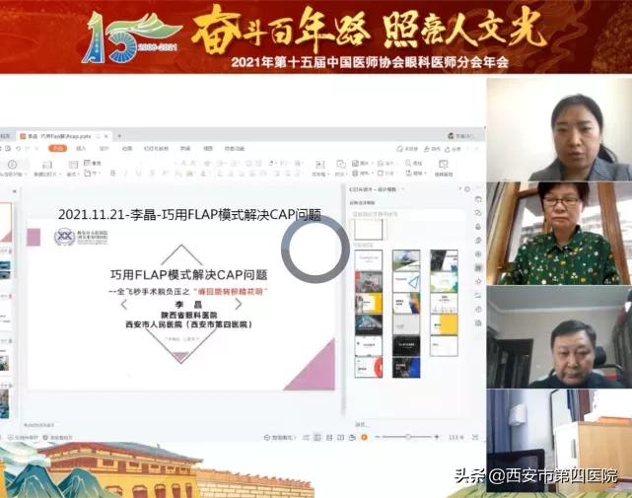Viewport: 632px width, 498px height.
Task: Select the blue-triangle outline template thumbnail
Action: point(406,282)
